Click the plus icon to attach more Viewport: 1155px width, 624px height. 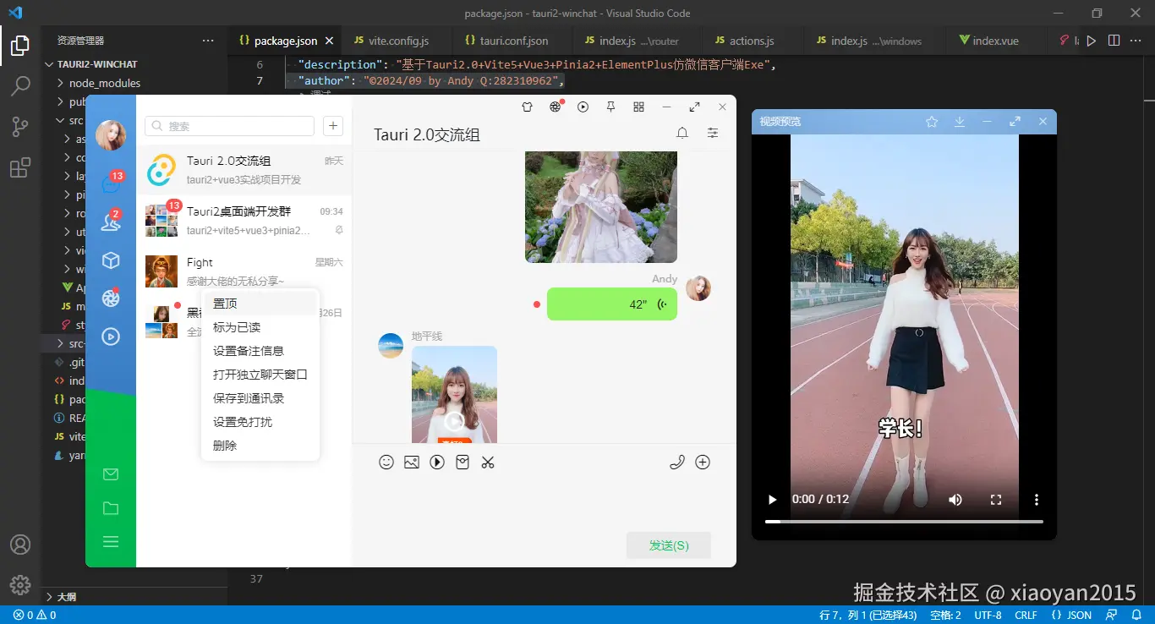coord(703,463)
